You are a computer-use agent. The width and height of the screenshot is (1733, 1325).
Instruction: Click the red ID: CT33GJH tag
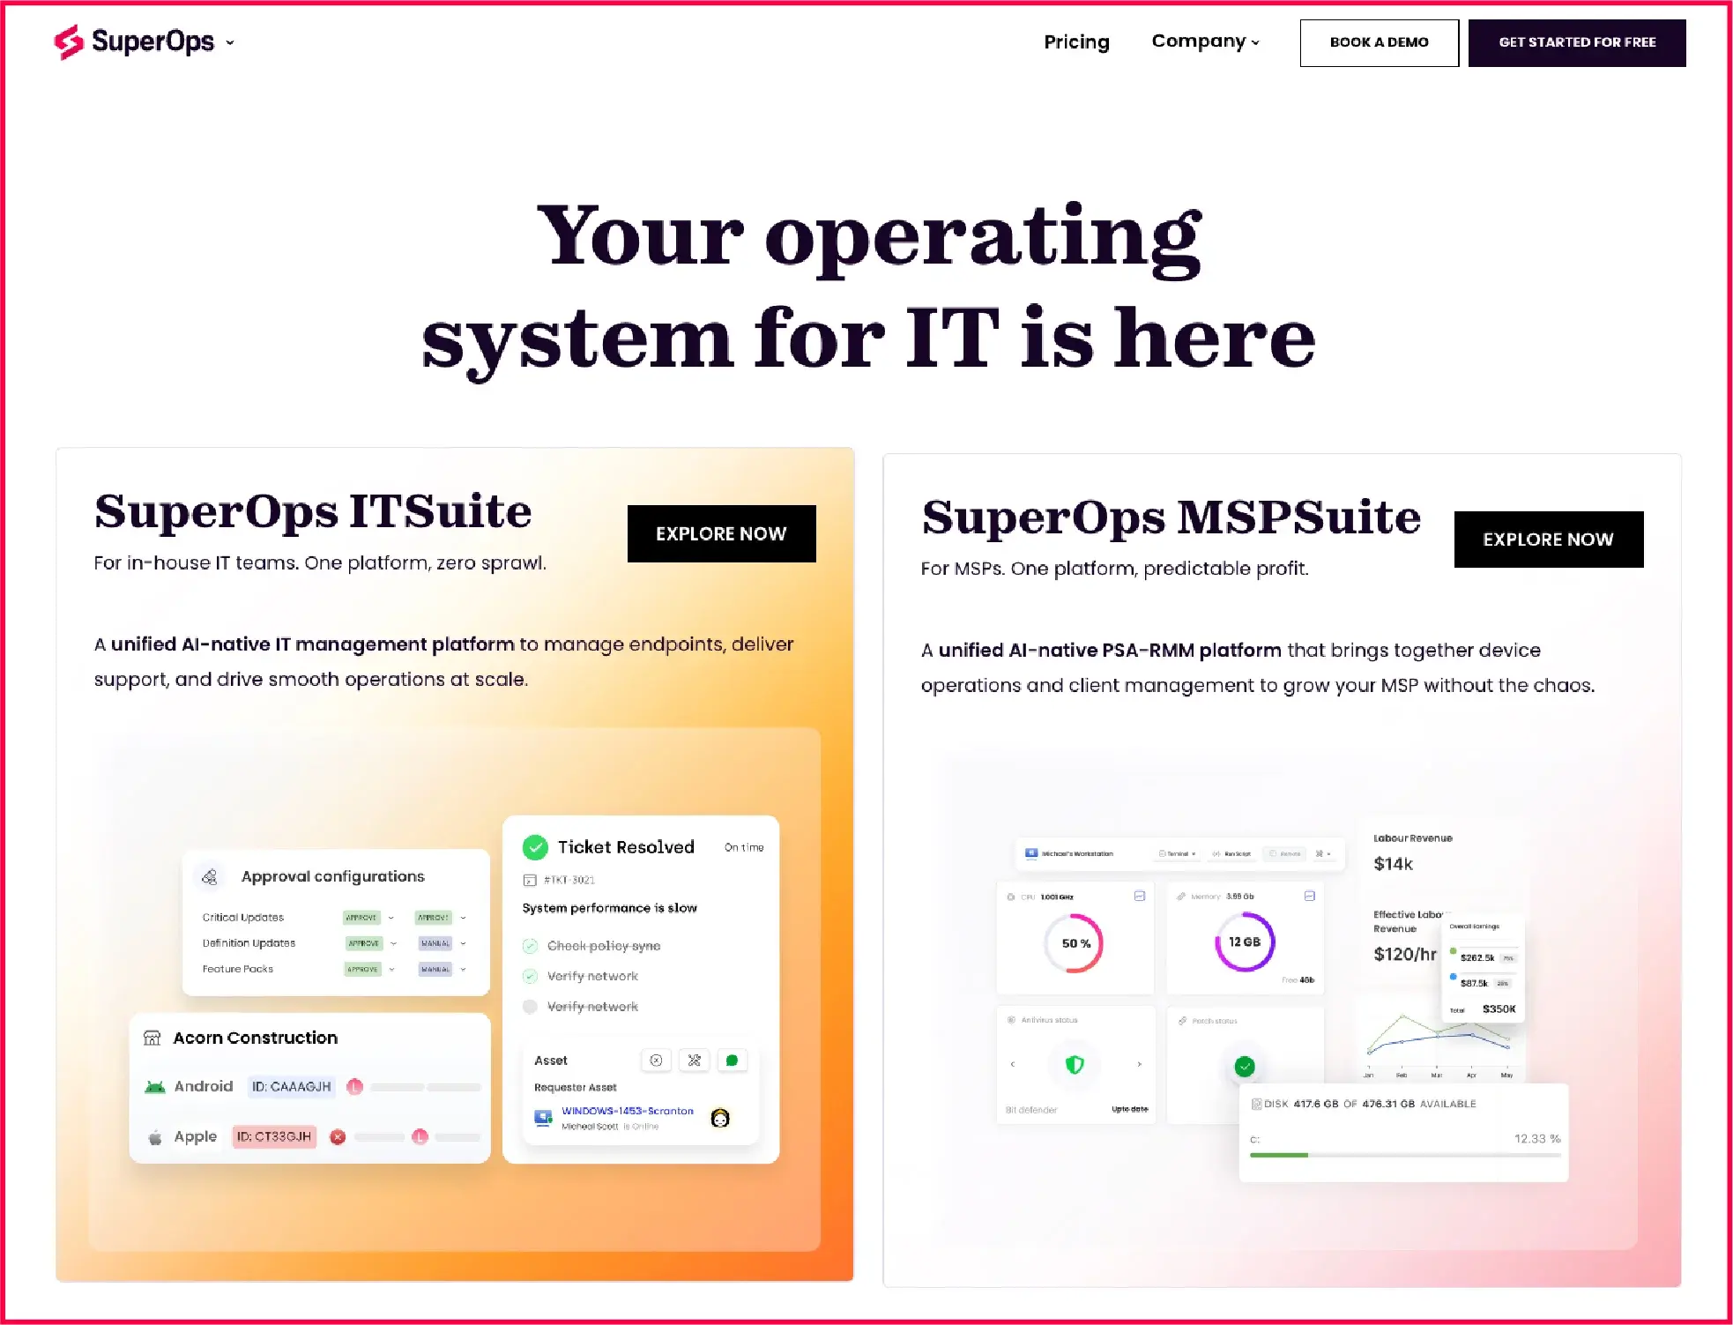coord(274,1137)
